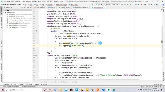165x92 pixels.
Task: Click the UTF-8 encoding status entry
Action: (151, 87)
